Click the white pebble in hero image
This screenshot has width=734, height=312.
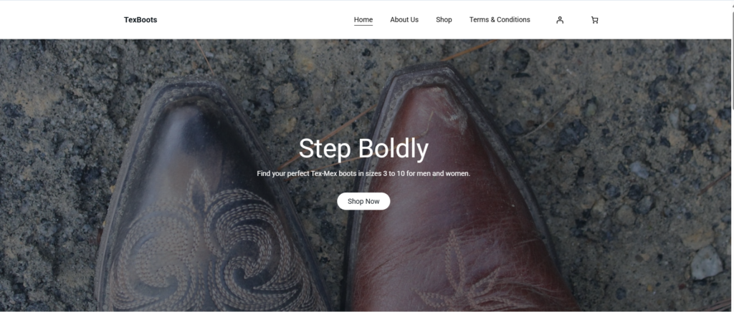(x=706, y=263)
